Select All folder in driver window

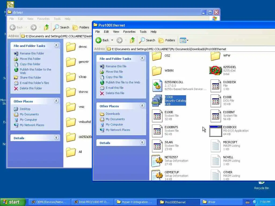[74, 152]
